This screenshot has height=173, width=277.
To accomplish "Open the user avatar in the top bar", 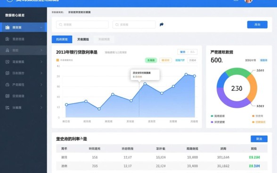I will (248, 1).
